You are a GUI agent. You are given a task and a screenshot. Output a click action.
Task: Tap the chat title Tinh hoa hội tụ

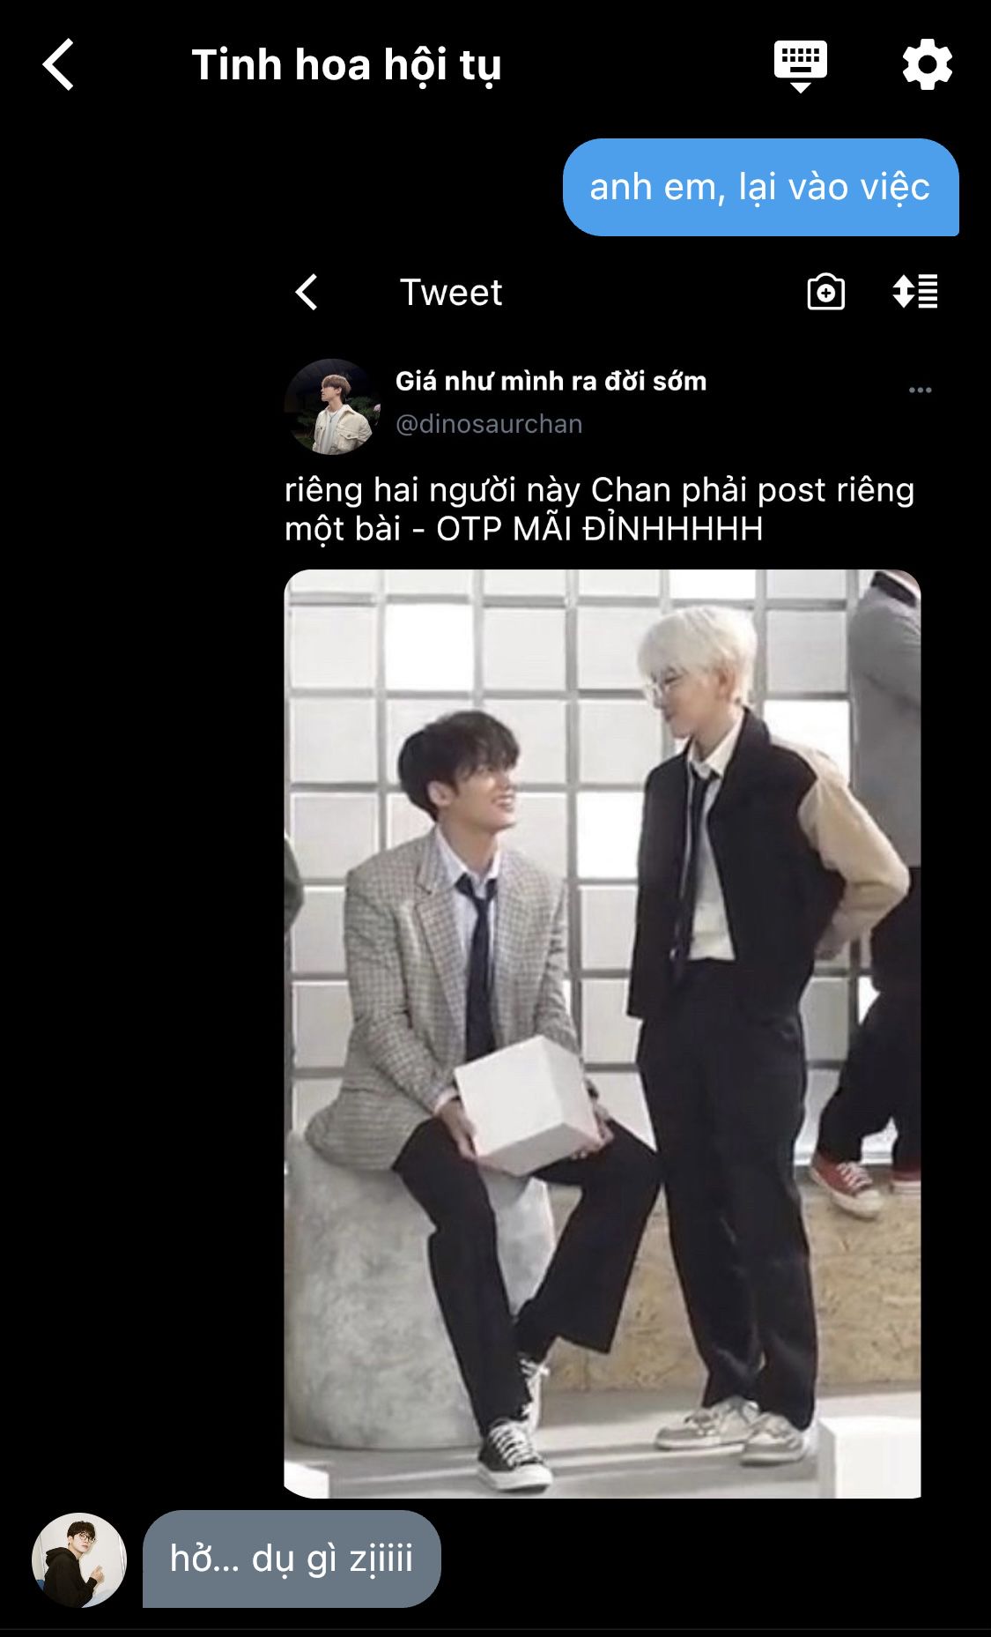(346, 65)
